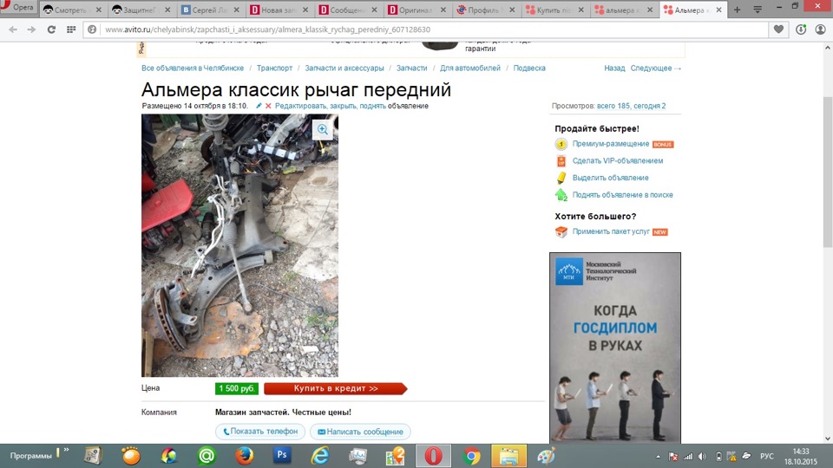Click Показать телефон button
The image size is (833, 468).
[260, 432]
